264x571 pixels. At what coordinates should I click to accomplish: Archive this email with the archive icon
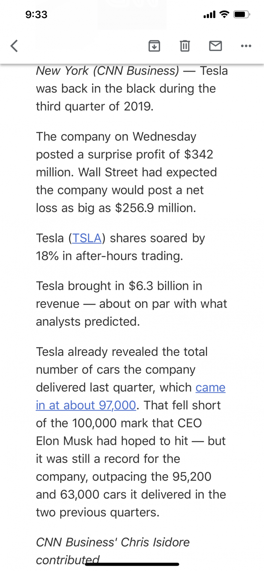point(153,46)
